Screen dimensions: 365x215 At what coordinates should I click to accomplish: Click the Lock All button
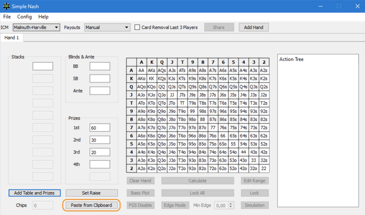198,193
